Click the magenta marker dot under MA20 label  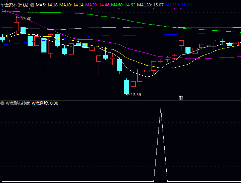point(92,9)
